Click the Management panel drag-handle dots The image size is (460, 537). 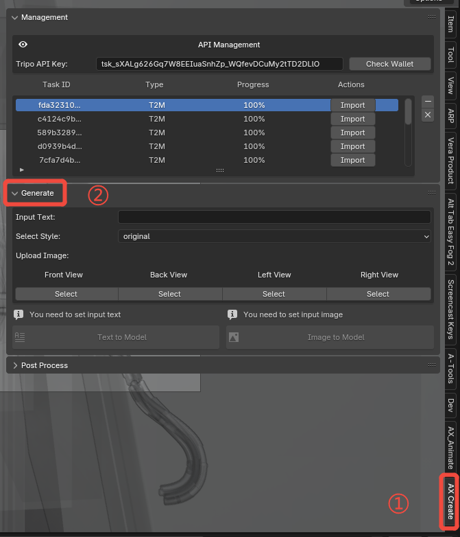click(x=432, y=16)
